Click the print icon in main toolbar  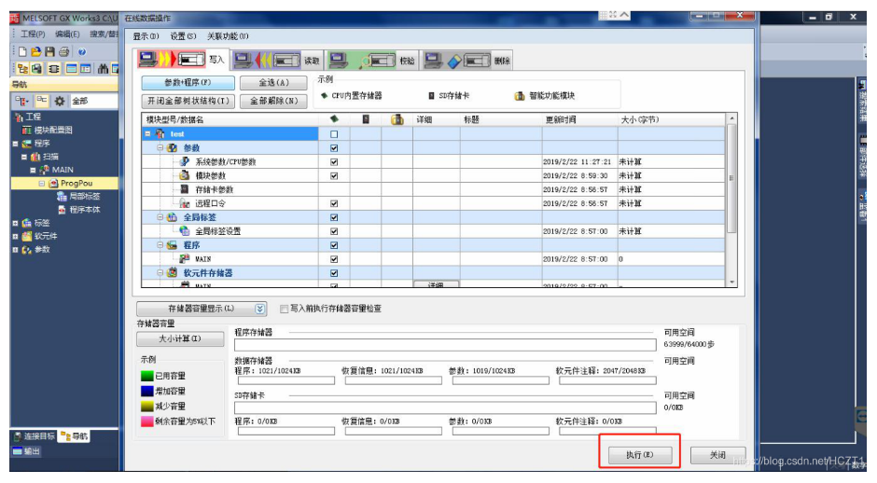pos(64,52)
